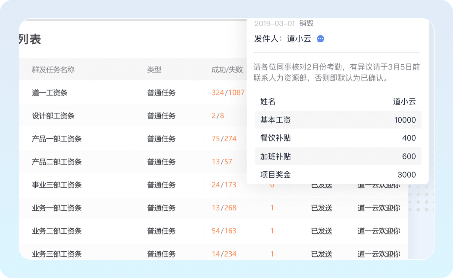Click 已发送 status in 业务一部工资条 row
The width and height of the screenshot is (453, 278).
322,208
